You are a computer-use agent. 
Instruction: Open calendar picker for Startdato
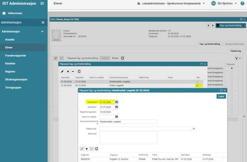tap(116, 102)
